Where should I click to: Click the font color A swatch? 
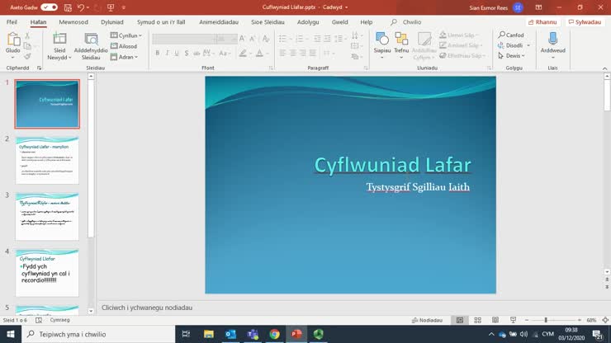point(259,53)
